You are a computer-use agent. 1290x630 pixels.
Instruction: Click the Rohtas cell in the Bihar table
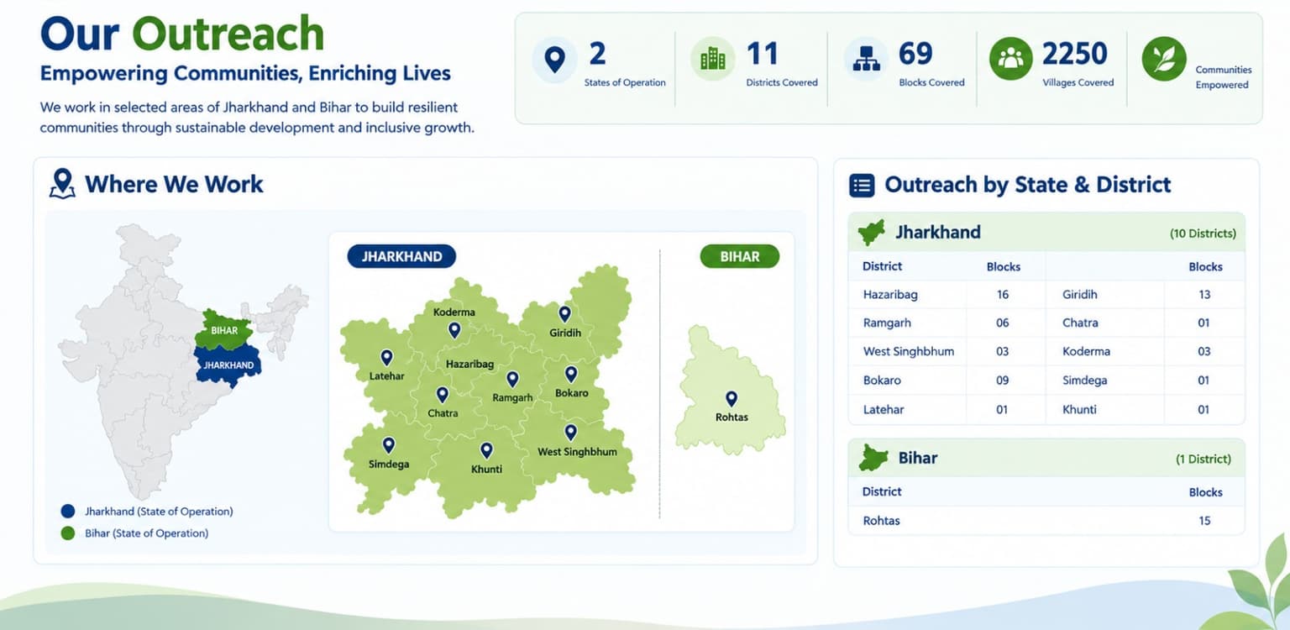pyautogui.click(x=881, y=520)
